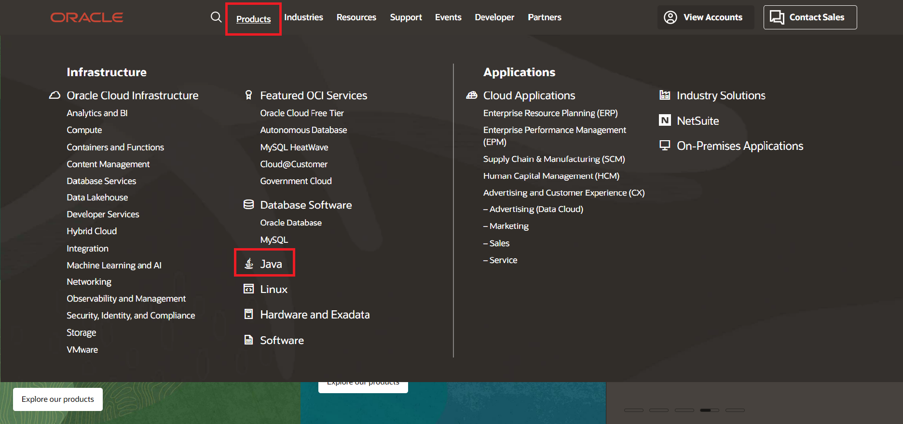Open Developer Services link
The image size is (903, 424).
point(103,214)
